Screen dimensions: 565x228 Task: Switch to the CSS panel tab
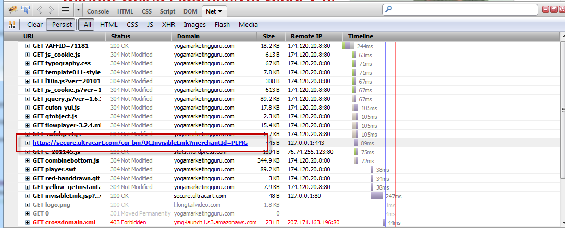tap(146, 11)
